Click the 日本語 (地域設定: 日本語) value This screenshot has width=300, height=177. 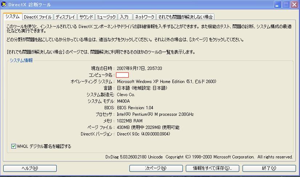tap(142, 88)
